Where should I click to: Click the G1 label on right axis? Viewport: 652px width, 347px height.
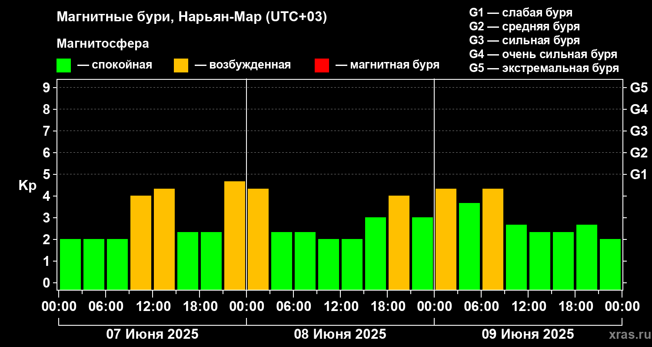[x=639, y=174]
